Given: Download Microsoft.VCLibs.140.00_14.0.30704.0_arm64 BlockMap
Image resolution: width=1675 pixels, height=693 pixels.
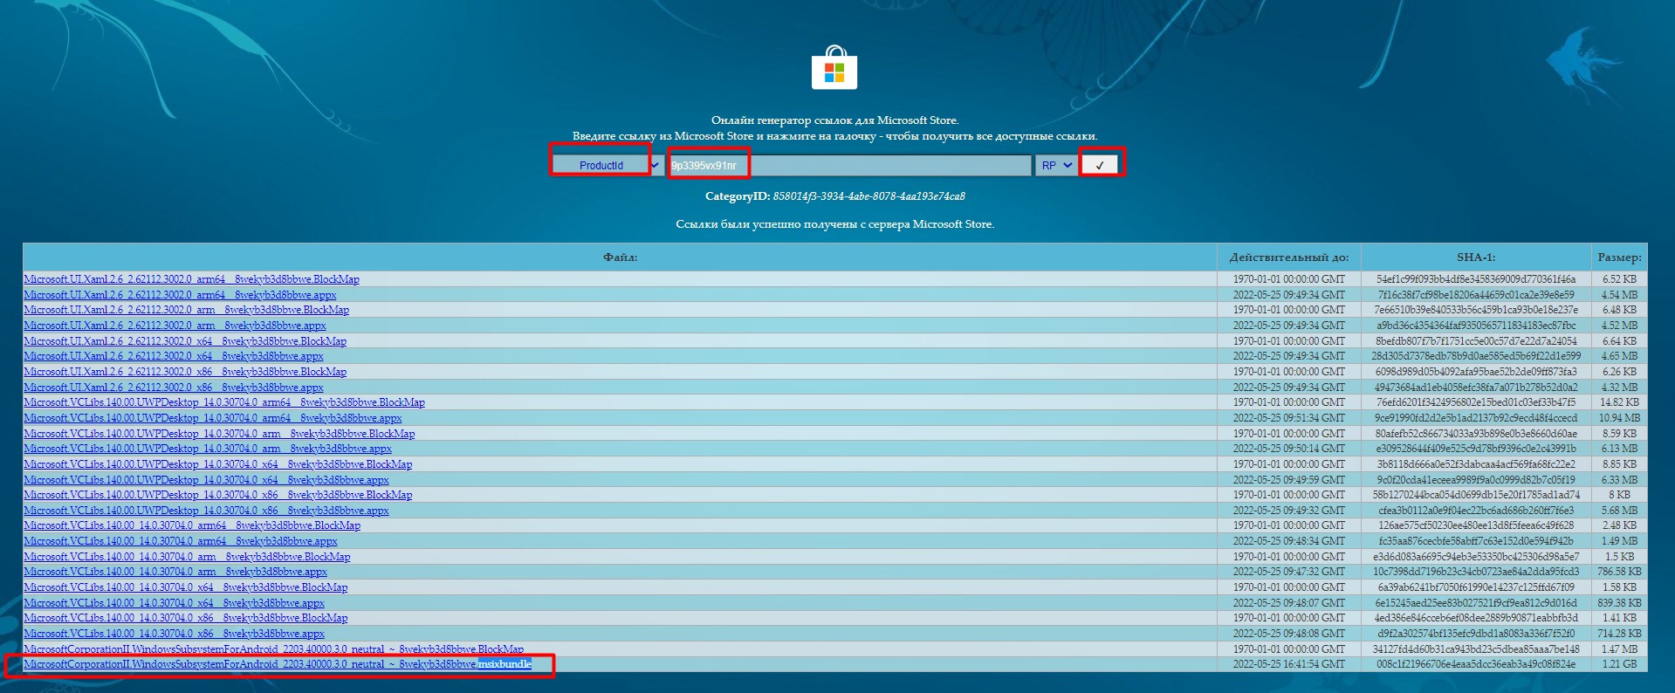Looking at the screenshot, I should point(192,525).
